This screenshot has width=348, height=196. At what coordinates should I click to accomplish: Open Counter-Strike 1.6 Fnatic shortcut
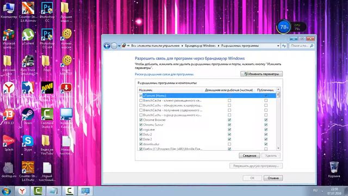coord(28,171)
